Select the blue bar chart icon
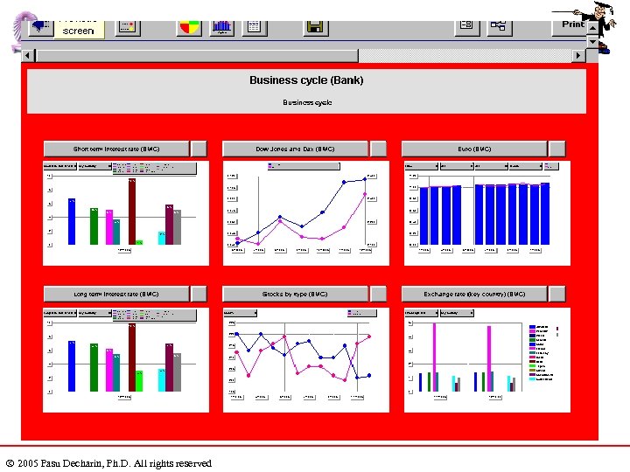The width and height of the screenshot is (630, 472). tap(221, 28)
